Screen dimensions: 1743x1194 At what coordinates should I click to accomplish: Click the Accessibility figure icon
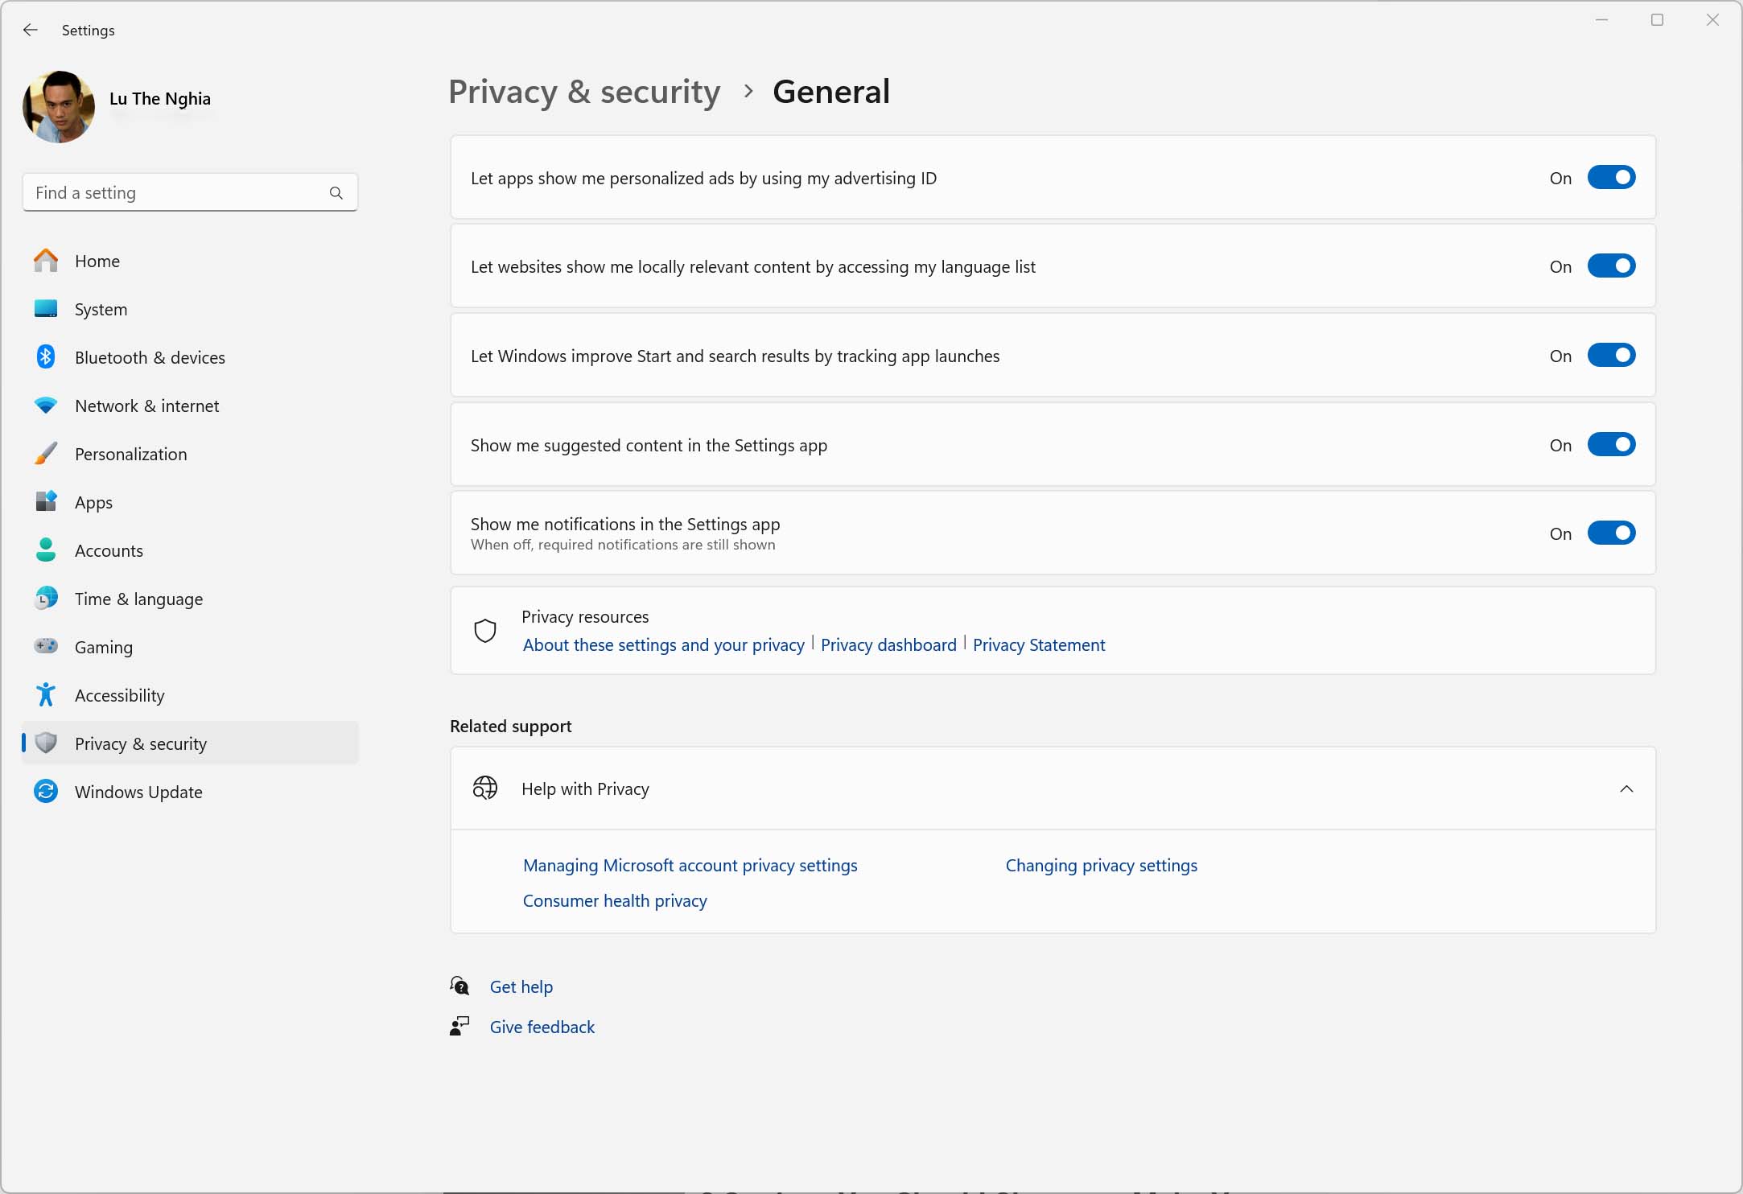click(46, 694)
